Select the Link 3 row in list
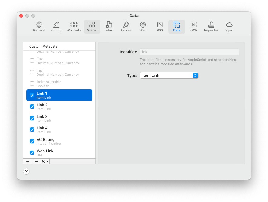 pyautogui.click(x=59, y=118)
